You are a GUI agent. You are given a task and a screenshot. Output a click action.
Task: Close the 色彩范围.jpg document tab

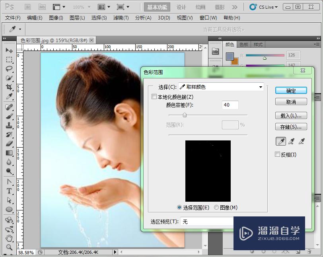tap(91, 40)
